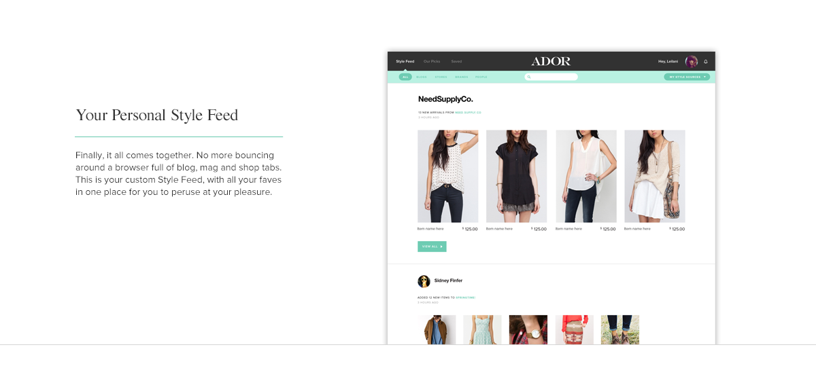Image resolution: width=816 pixels, height=379 pixels.
Task: Click the NeedSupplyCo. brand logo
Action: [445, 99]
